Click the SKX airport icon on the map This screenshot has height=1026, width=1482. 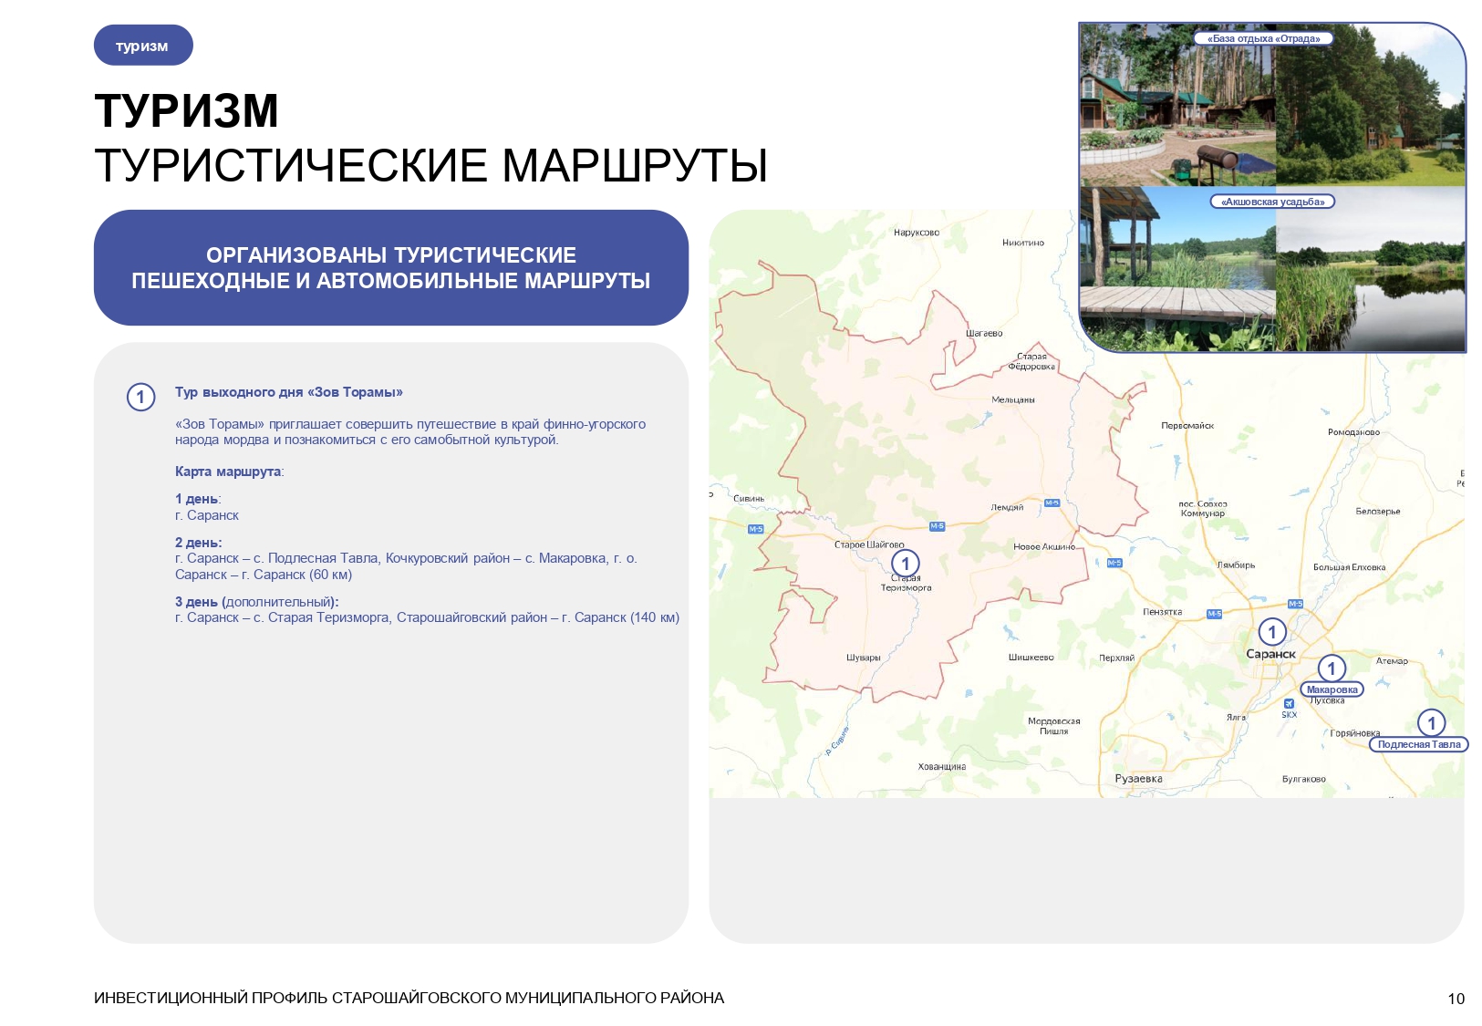1289,703
